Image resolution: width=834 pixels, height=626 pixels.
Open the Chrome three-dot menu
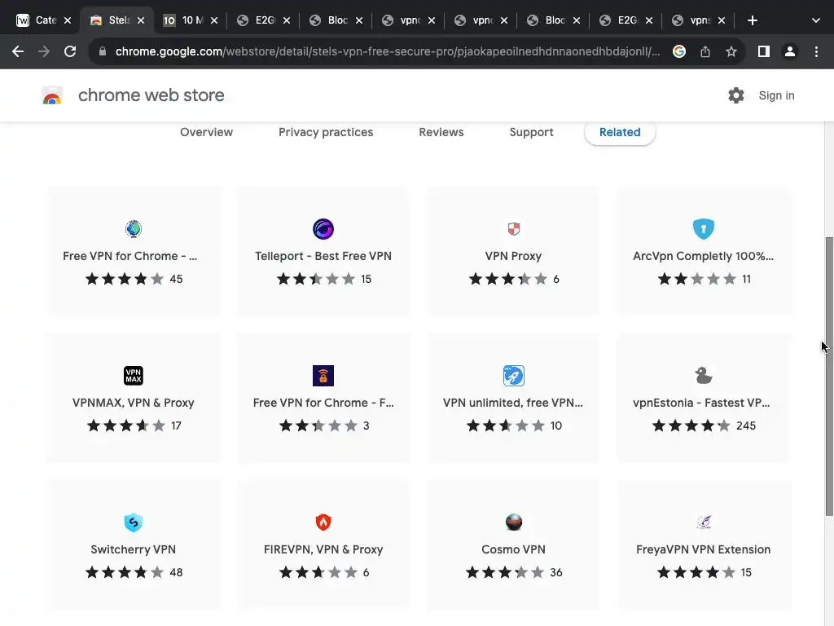pyautogui.click(x=816, y=51)
